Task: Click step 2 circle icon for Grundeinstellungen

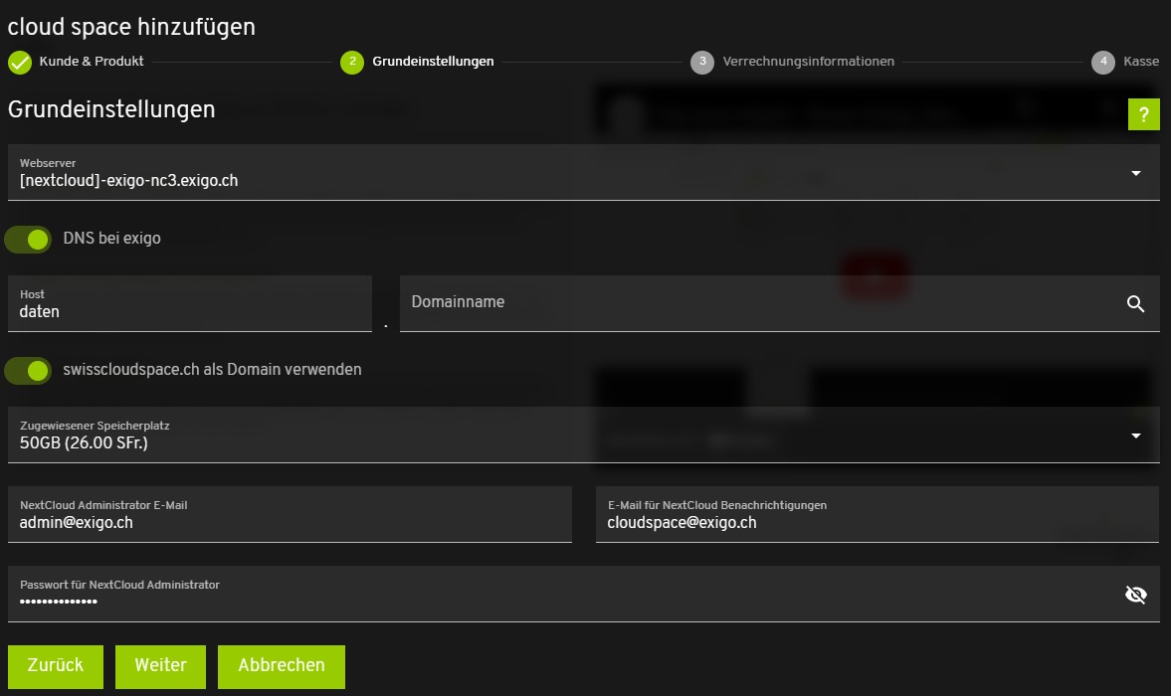Action: point(352,63)
